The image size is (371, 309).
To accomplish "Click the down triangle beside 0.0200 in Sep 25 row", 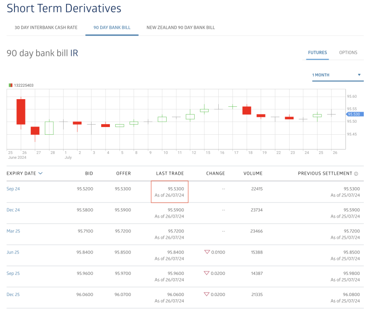I will 208,273.
